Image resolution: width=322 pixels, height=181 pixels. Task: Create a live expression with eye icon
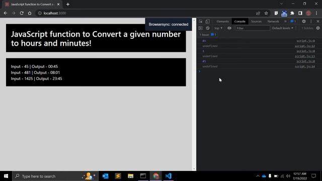229,28
